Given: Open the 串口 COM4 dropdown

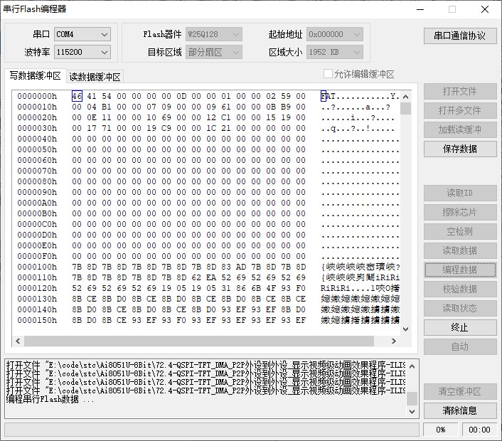Looking at the screenshot, I should (82, 34).
